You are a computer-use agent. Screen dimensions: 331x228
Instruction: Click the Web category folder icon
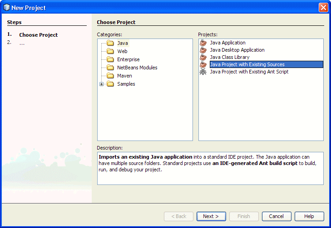click(110, 51)
